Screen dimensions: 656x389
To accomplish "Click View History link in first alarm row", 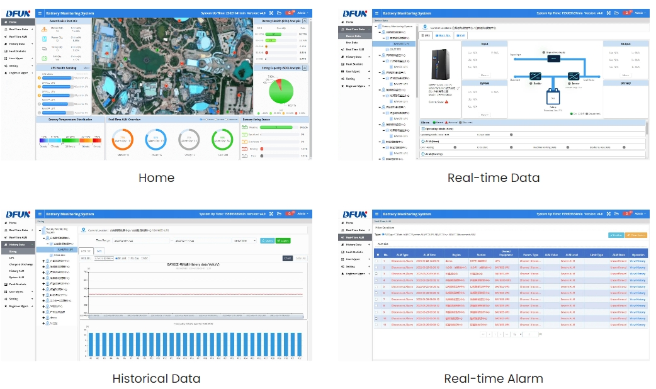I will tap(638, 261).
